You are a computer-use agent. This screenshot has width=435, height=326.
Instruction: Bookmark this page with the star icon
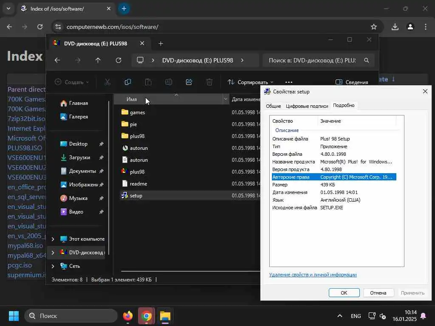tap(374, 27)
